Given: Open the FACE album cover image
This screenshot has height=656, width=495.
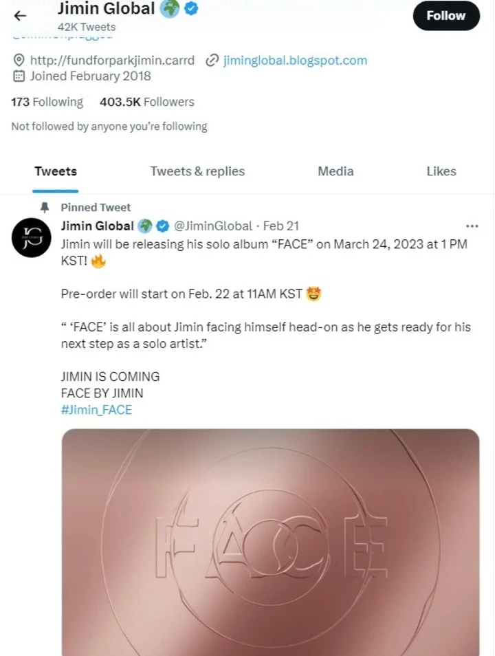Looking at the screenshot, I should (270, 543).
